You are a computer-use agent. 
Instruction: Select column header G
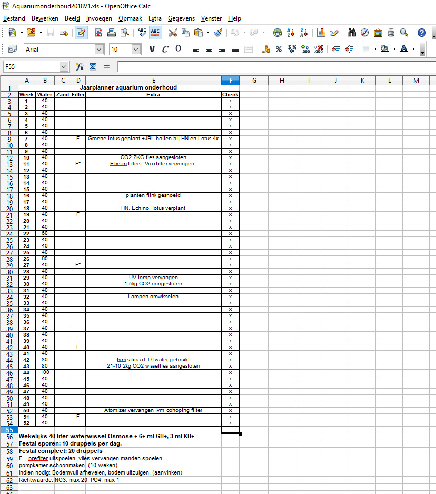(x=254, y=80)
